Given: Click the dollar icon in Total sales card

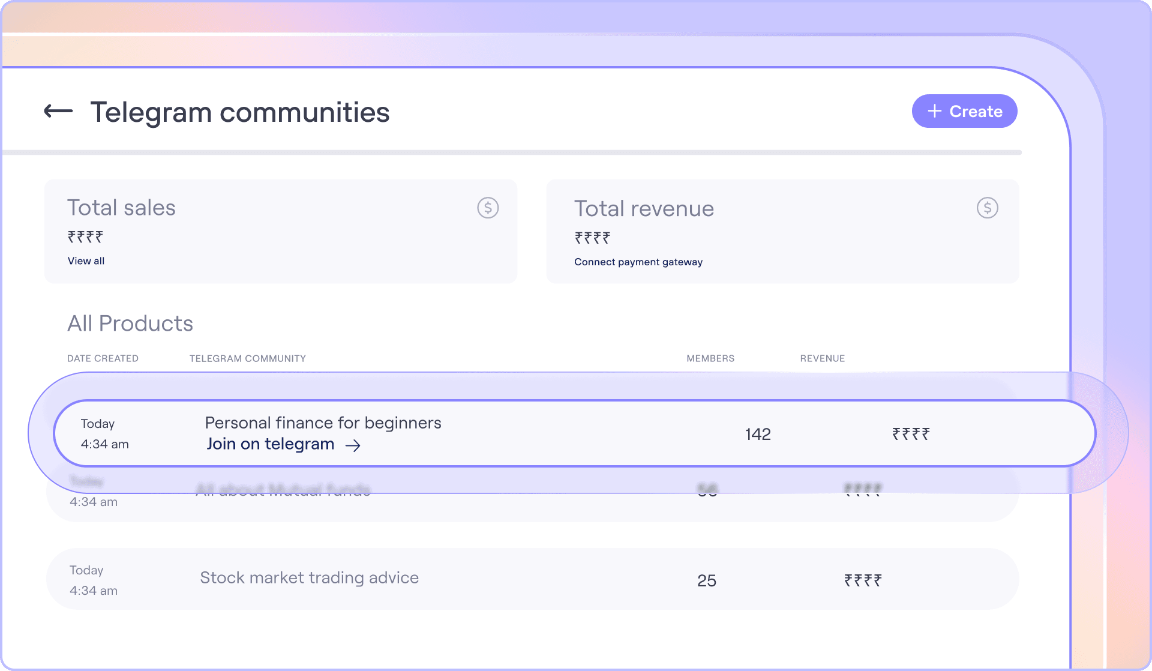Looking at the screenshot, I should click(488, 208).
